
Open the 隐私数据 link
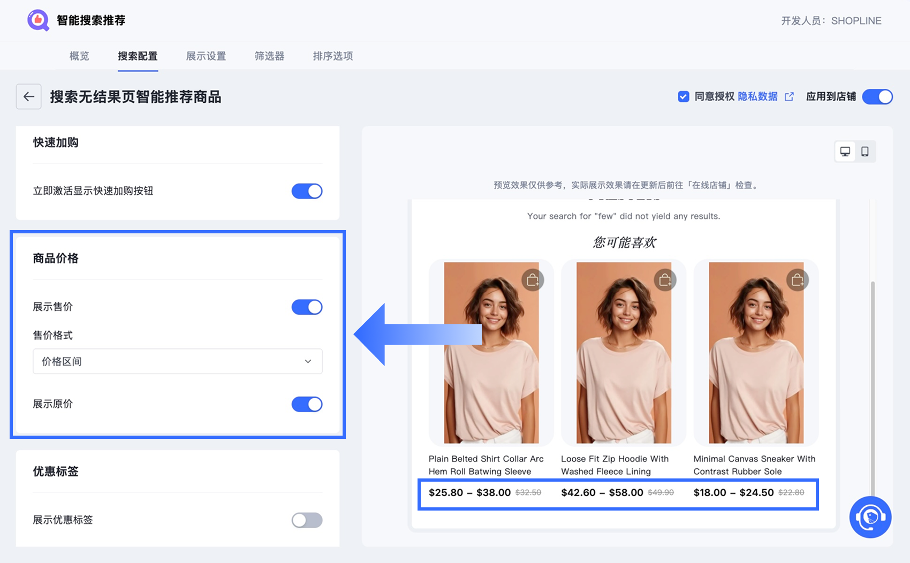pos(757,96)
